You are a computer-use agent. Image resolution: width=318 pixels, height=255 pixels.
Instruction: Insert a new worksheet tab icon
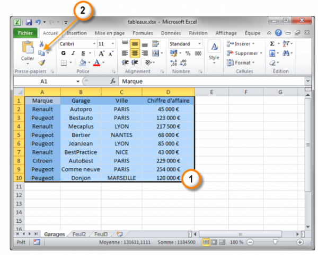point(120,234)
